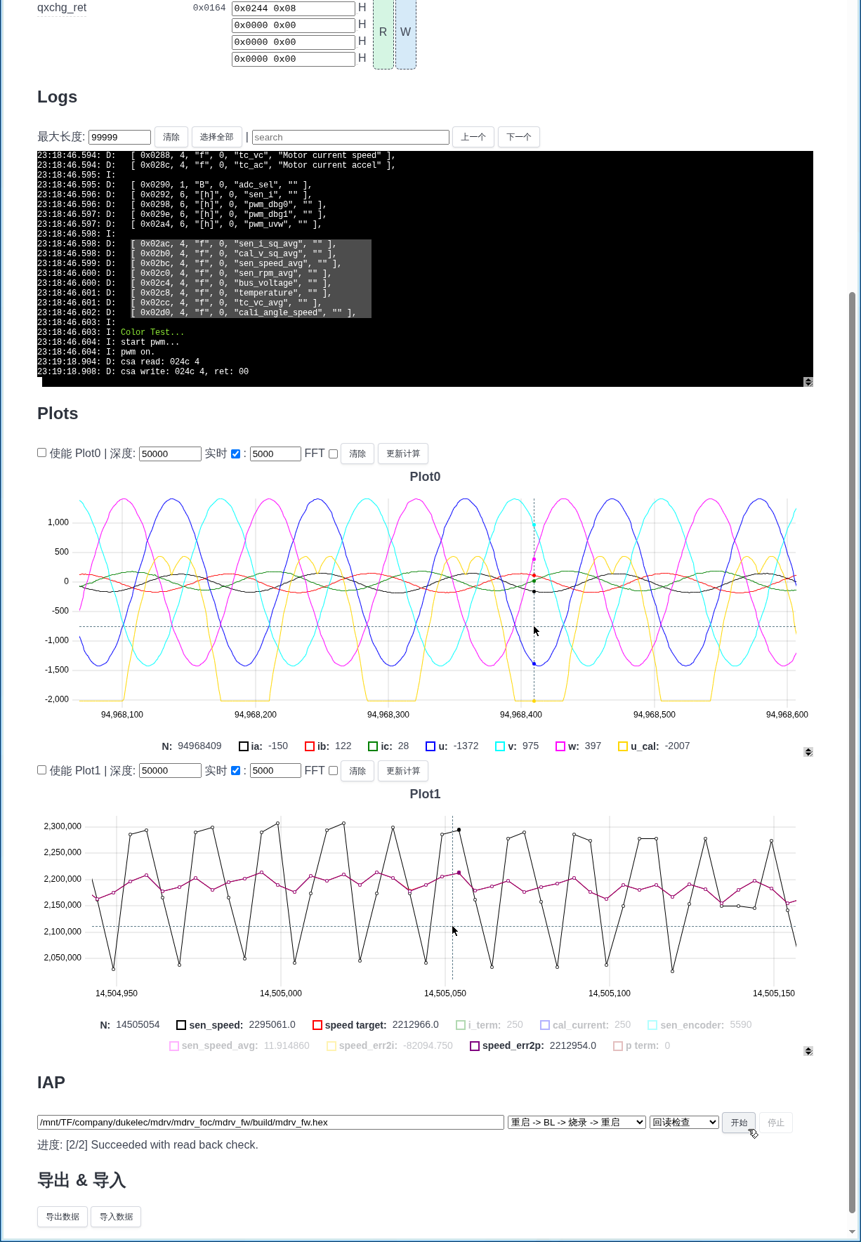This screenshot has width=861, height=1242.
Task: Enable Plot0 checkbox
Action: [42, 453]
